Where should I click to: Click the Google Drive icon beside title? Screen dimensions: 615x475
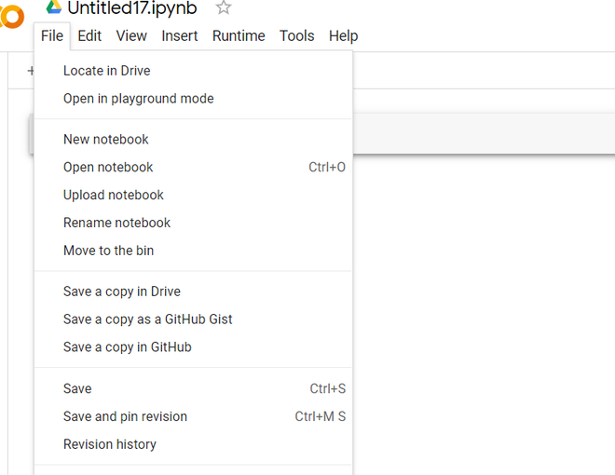click(54, 7)
